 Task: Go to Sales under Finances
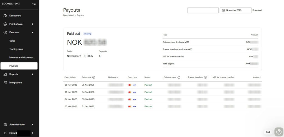click(x=12, y=41)
